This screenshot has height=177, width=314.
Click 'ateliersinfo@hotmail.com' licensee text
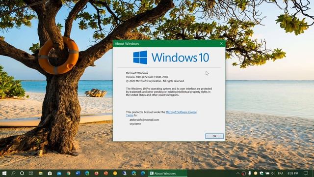coord(144,120)
